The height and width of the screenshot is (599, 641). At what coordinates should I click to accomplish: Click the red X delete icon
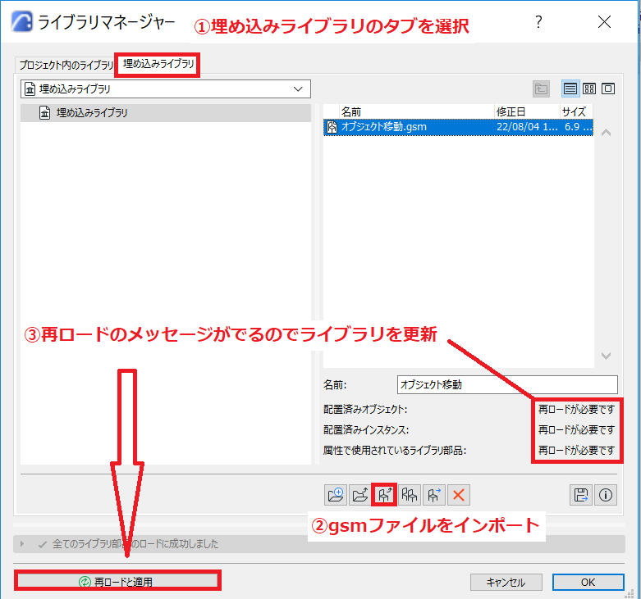(x=458, y=495)
